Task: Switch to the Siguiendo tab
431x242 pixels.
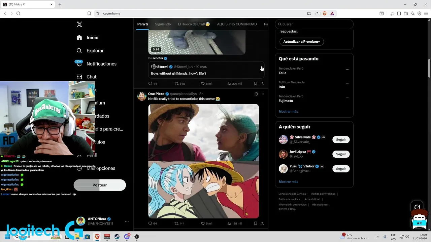Action: tap(163, 24)
